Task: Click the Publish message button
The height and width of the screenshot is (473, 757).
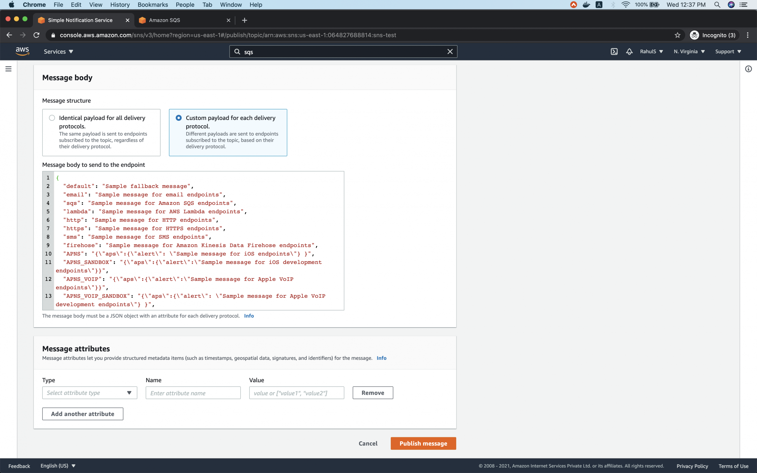Action: [x=423, y=443]
